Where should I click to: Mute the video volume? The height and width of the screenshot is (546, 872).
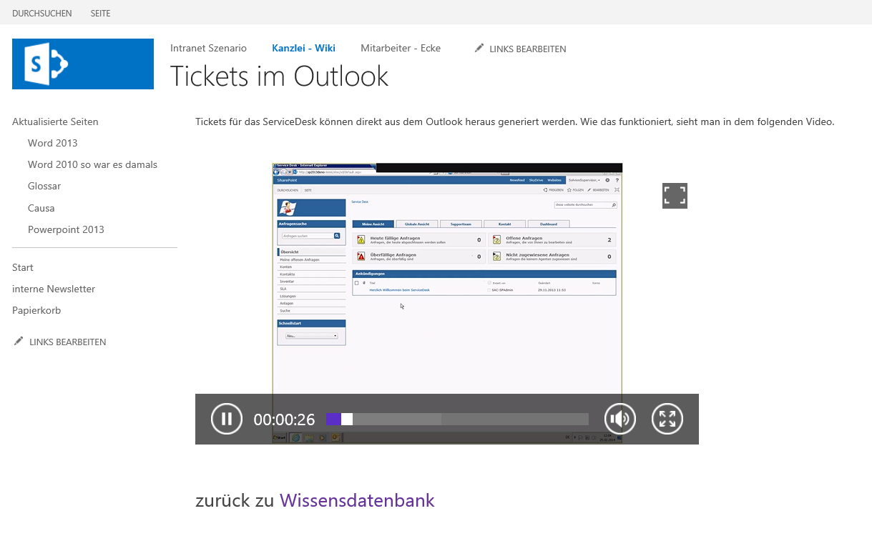point(620,419)
